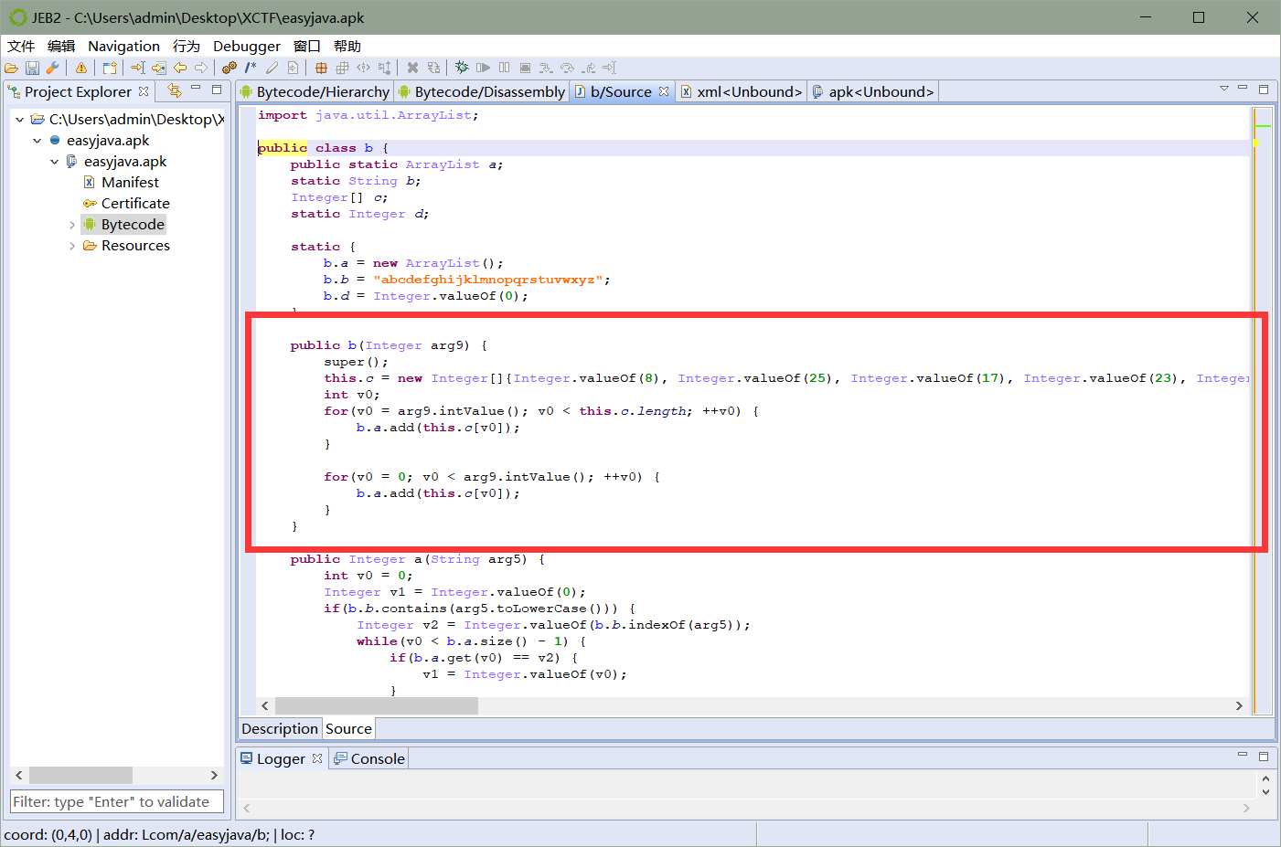Switch to the Bytecode/Disassembly tab
The image size is (1281, 847).
point(482,91)
